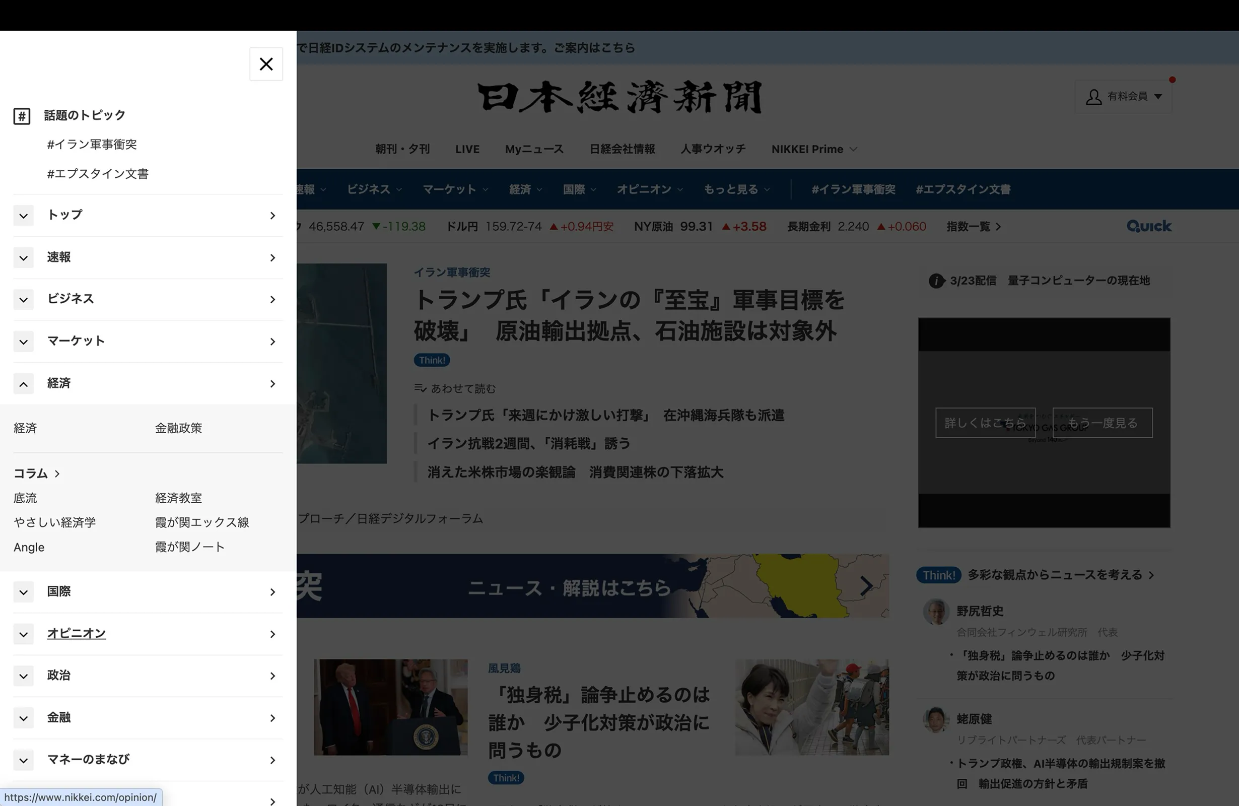Select 経済 sub-link under 経済 section
The width and height of the screenshot is (1239, 806).
click(x=25, y=428)
